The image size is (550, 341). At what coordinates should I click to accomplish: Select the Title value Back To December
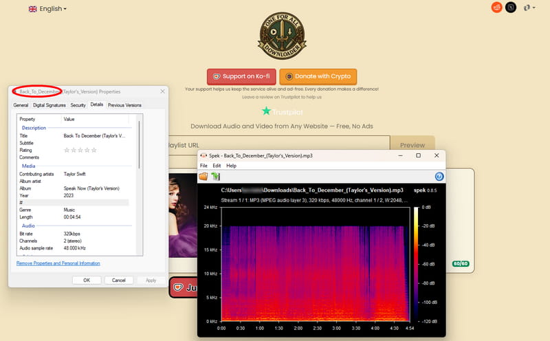pyautogui.click(x=94, y=135)
